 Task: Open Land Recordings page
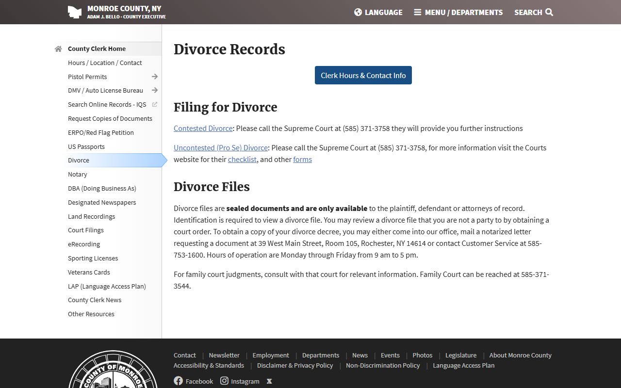click(x=91, y=216)
